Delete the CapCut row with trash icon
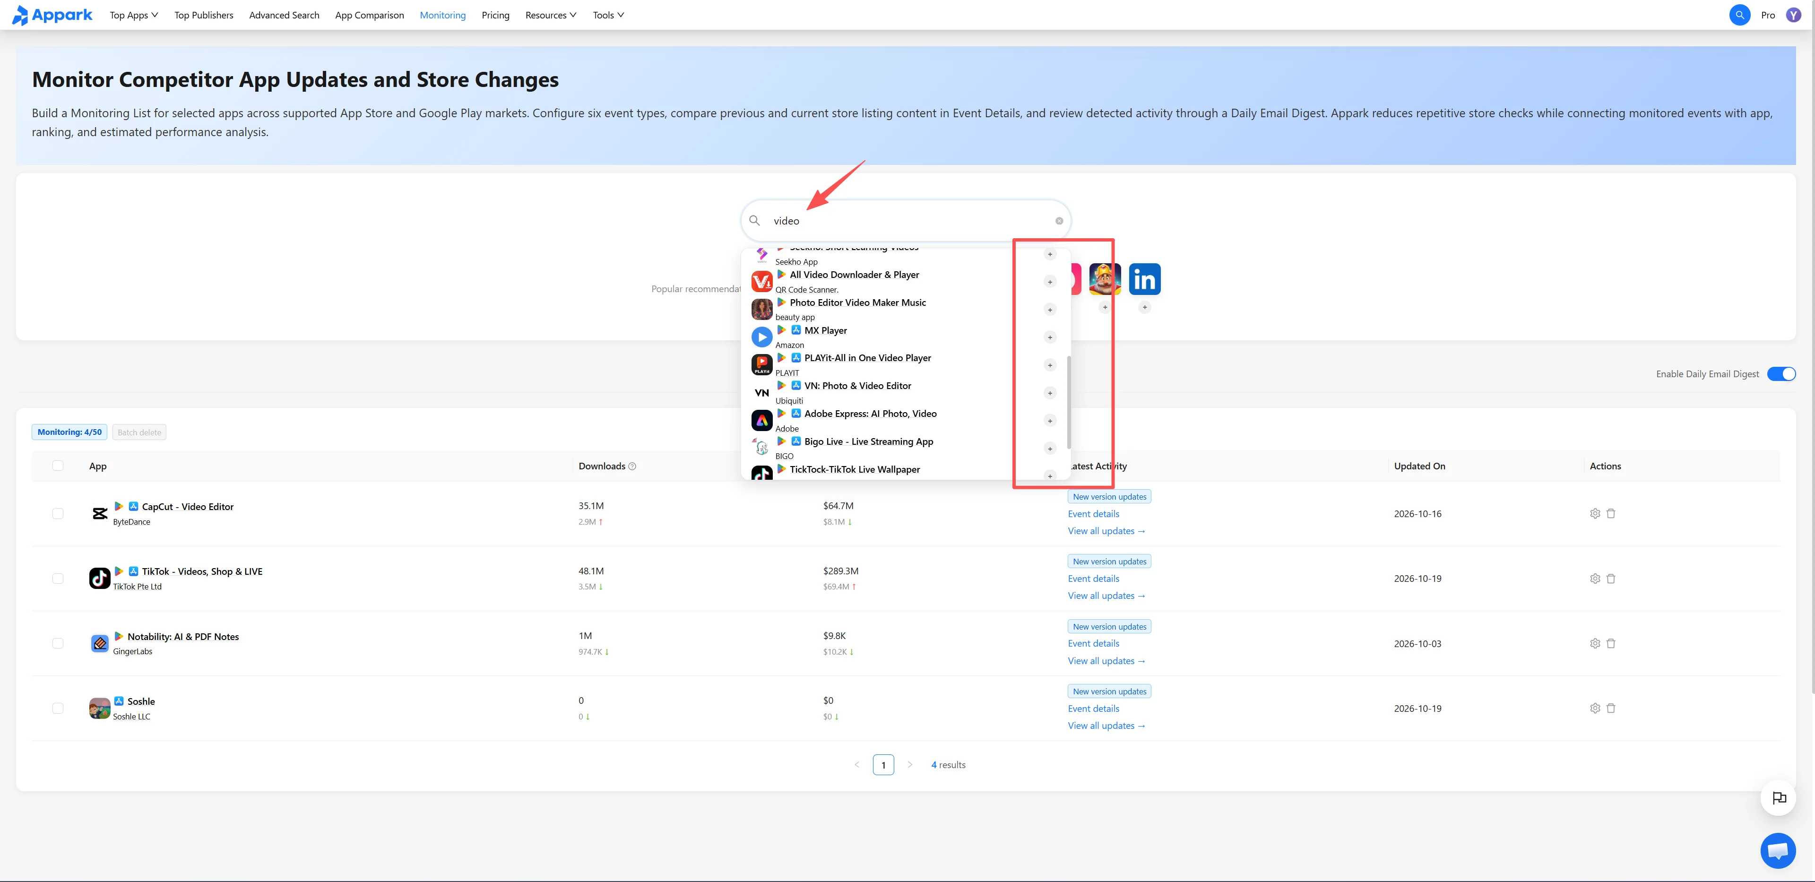 (x=1611, y=514)
